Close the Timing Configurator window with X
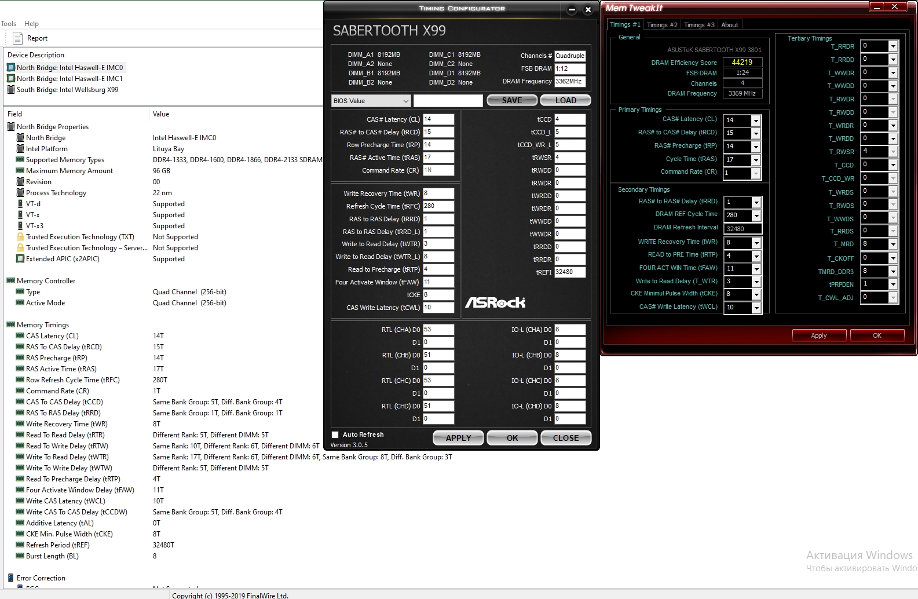Image resolution: width=918 pixels, height=599 pixels. [588, 9]
